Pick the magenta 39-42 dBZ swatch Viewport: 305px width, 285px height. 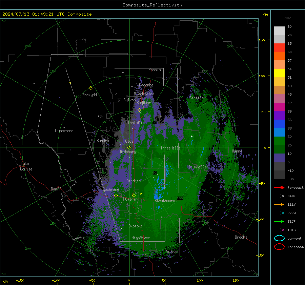(279, 107)
